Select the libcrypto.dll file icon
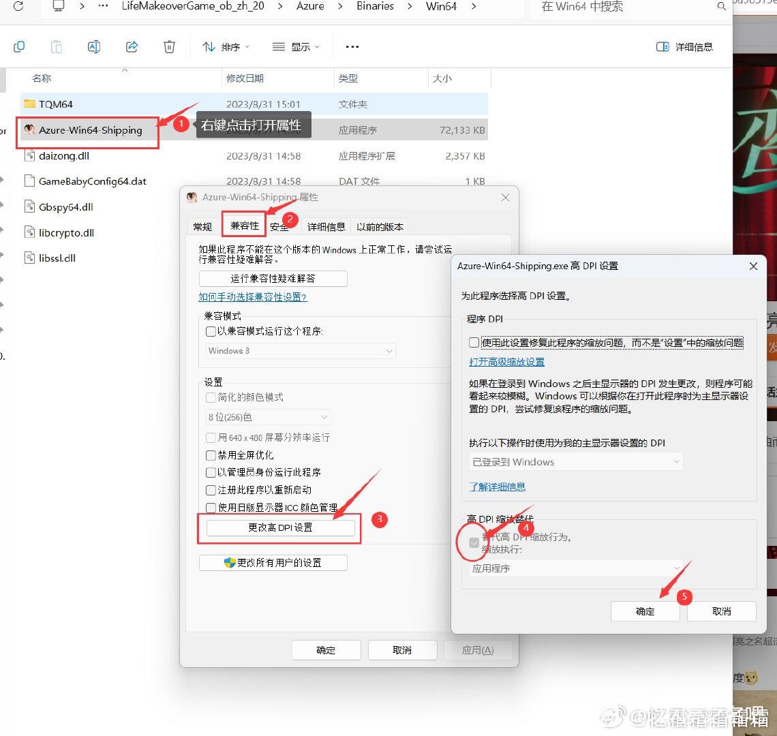 pyautogui.click(x=30, y=232)
